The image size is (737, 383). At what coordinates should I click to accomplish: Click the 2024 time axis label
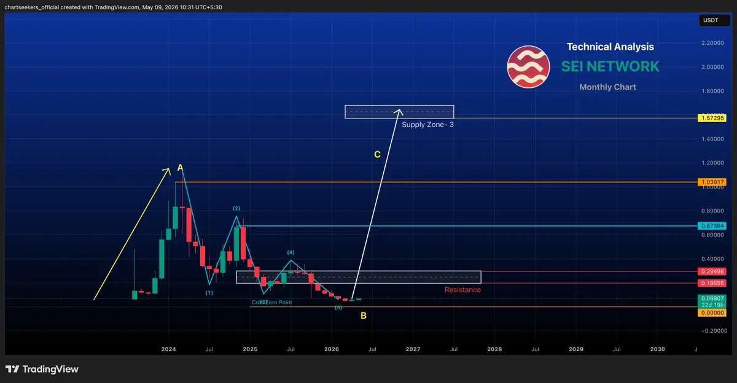[x=168, y=349]
